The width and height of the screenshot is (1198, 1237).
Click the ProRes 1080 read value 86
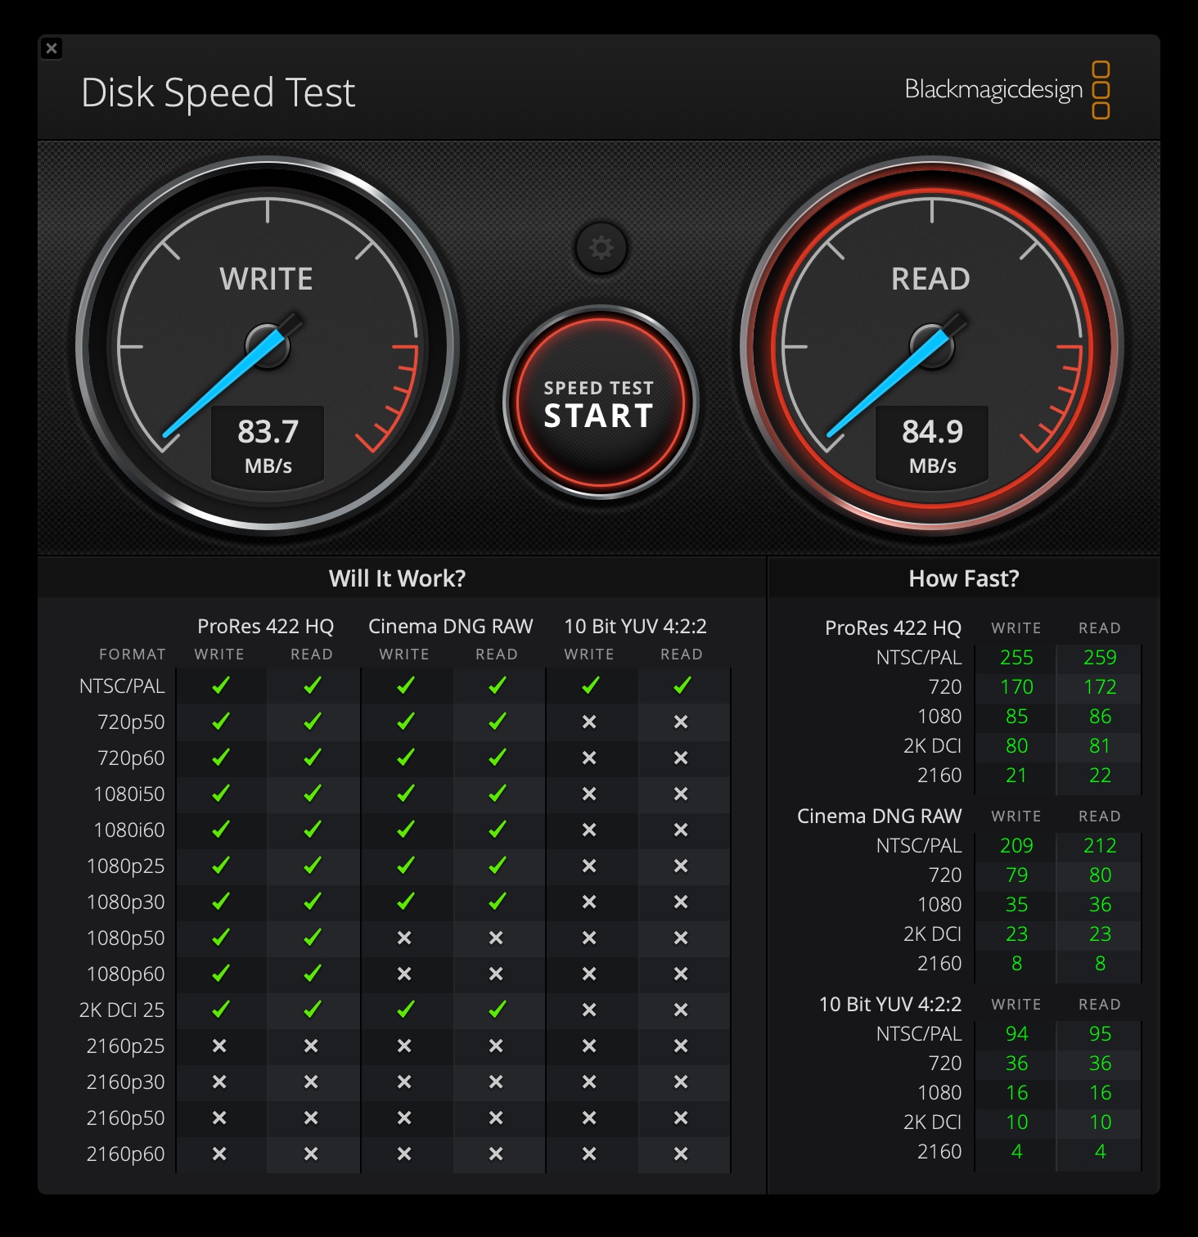[1100, 717]
